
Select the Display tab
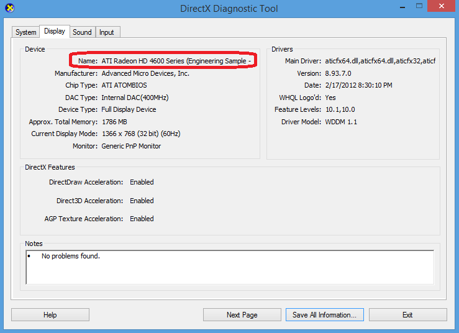(x=55, y=32)
